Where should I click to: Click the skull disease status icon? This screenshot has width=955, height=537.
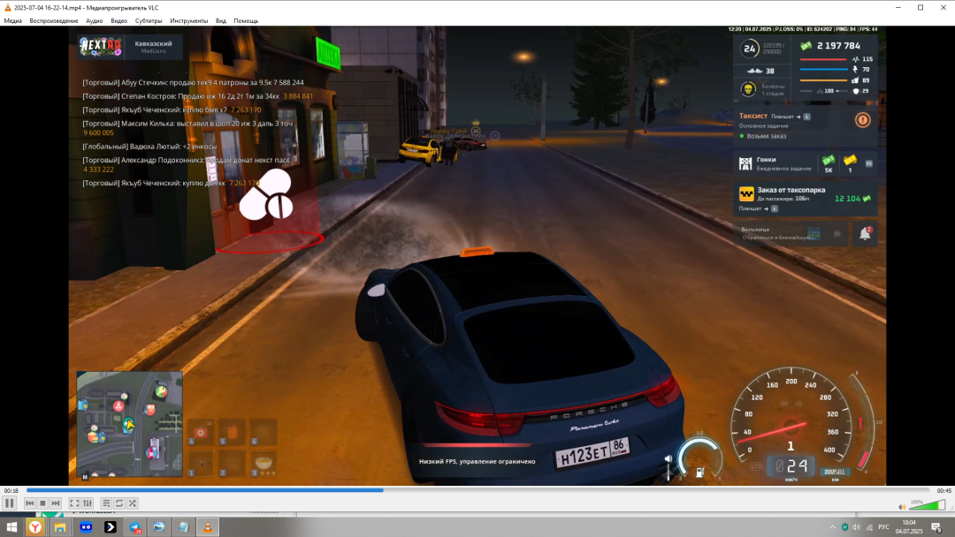[748, 89]
